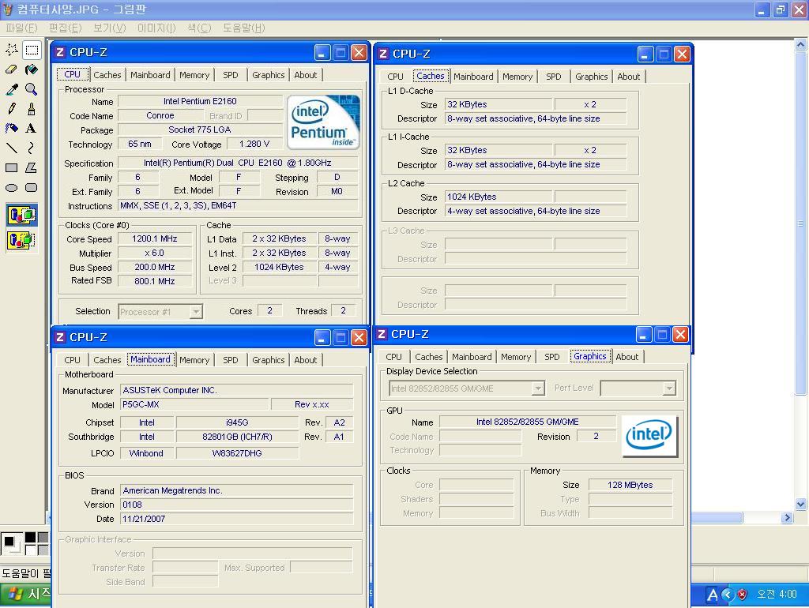Click GPU memory Size 128 MBytes

[x=630, y=485]
